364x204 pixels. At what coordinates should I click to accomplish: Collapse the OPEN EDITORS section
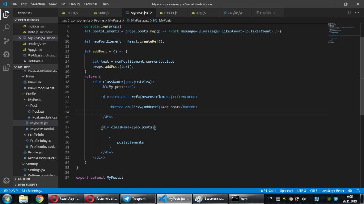point(28,20)
